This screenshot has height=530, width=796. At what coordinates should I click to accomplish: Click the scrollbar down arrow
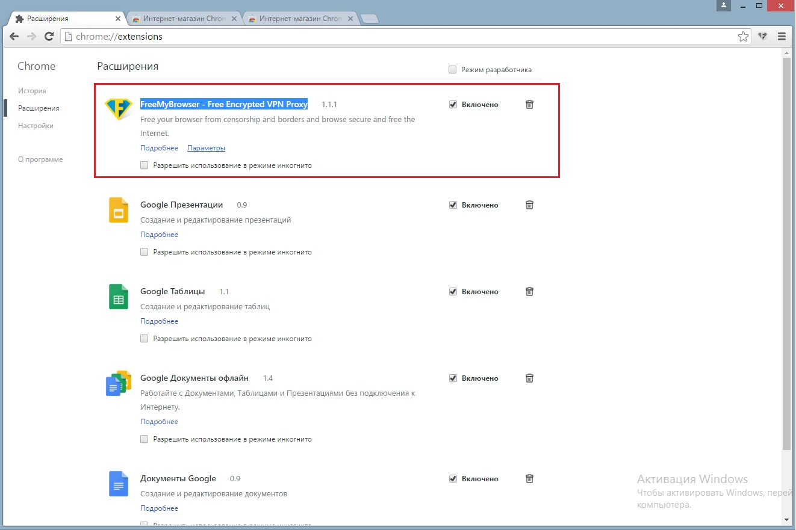coord(786,519)
